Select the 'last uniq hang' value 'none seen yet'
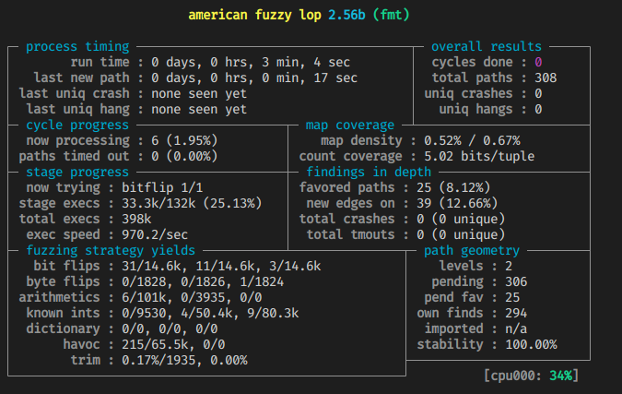 coord(199,109)
